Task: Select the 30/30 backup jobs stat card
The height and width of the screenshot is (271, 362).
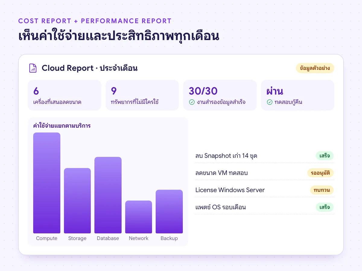Action: tap(220, 95)
